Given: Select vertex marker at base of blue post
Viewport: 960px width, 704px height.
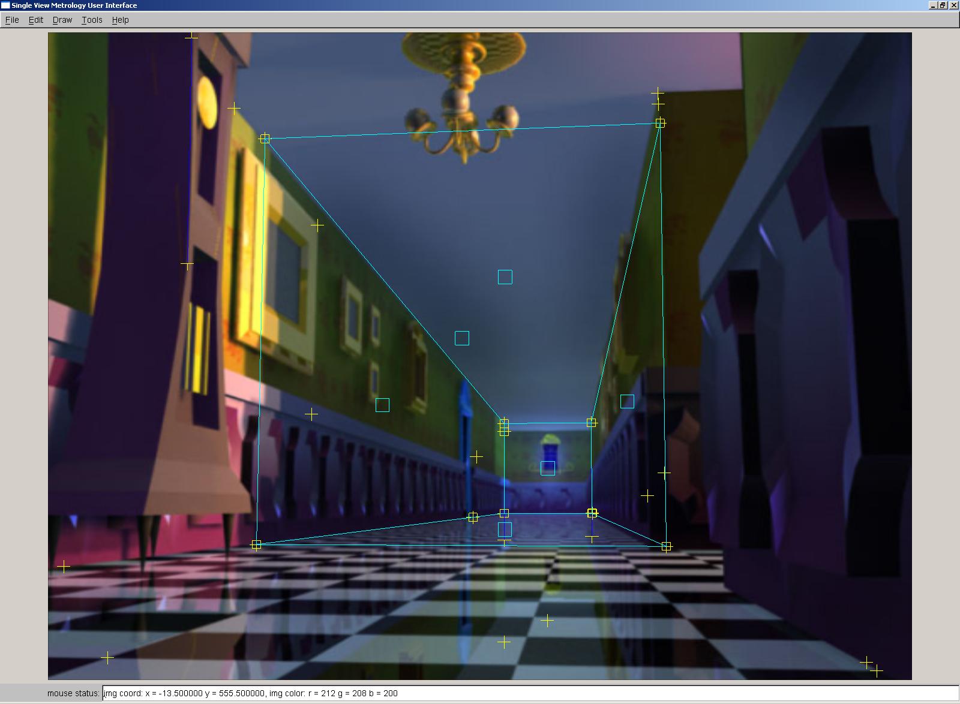Looking at the screenshot, I should click(473, 517).
